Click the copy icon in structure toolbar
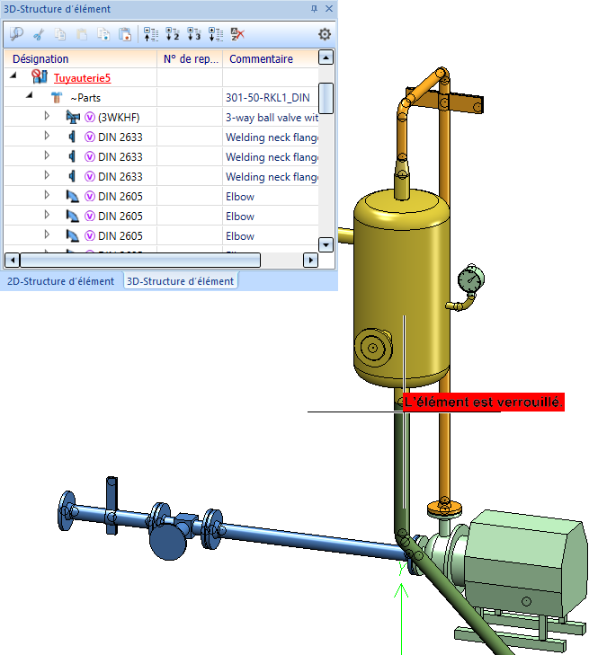Image resolution: width=589 pixels, height=655 pixels. pos(60,34)
